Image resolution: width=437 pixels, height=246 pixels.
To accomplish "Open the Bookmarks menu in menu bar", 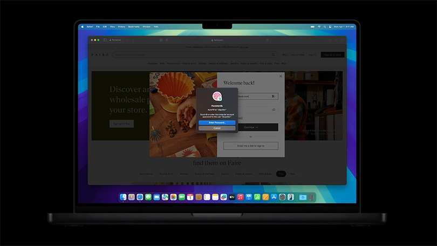I will pyautogui.click(x=134, y=26).
